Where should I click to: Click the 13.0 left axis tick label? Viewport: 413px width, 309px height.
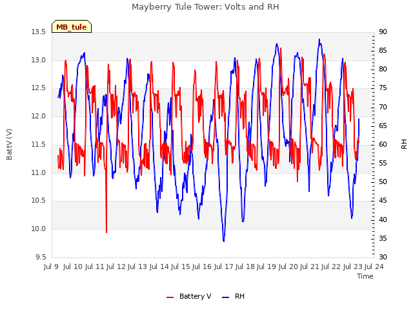point(39,60)
